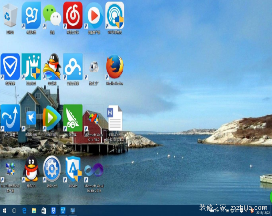Screen dimensions: 272x216
Task: Click the Task View taskbar button
Action: point(14,211)
